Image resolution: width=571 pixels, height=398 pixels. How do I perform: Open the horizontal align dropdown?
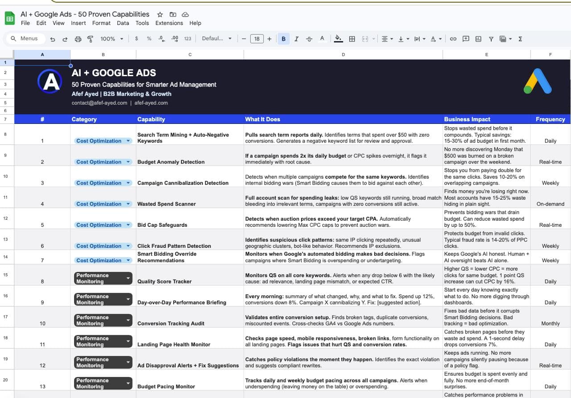tap(387, 39)
